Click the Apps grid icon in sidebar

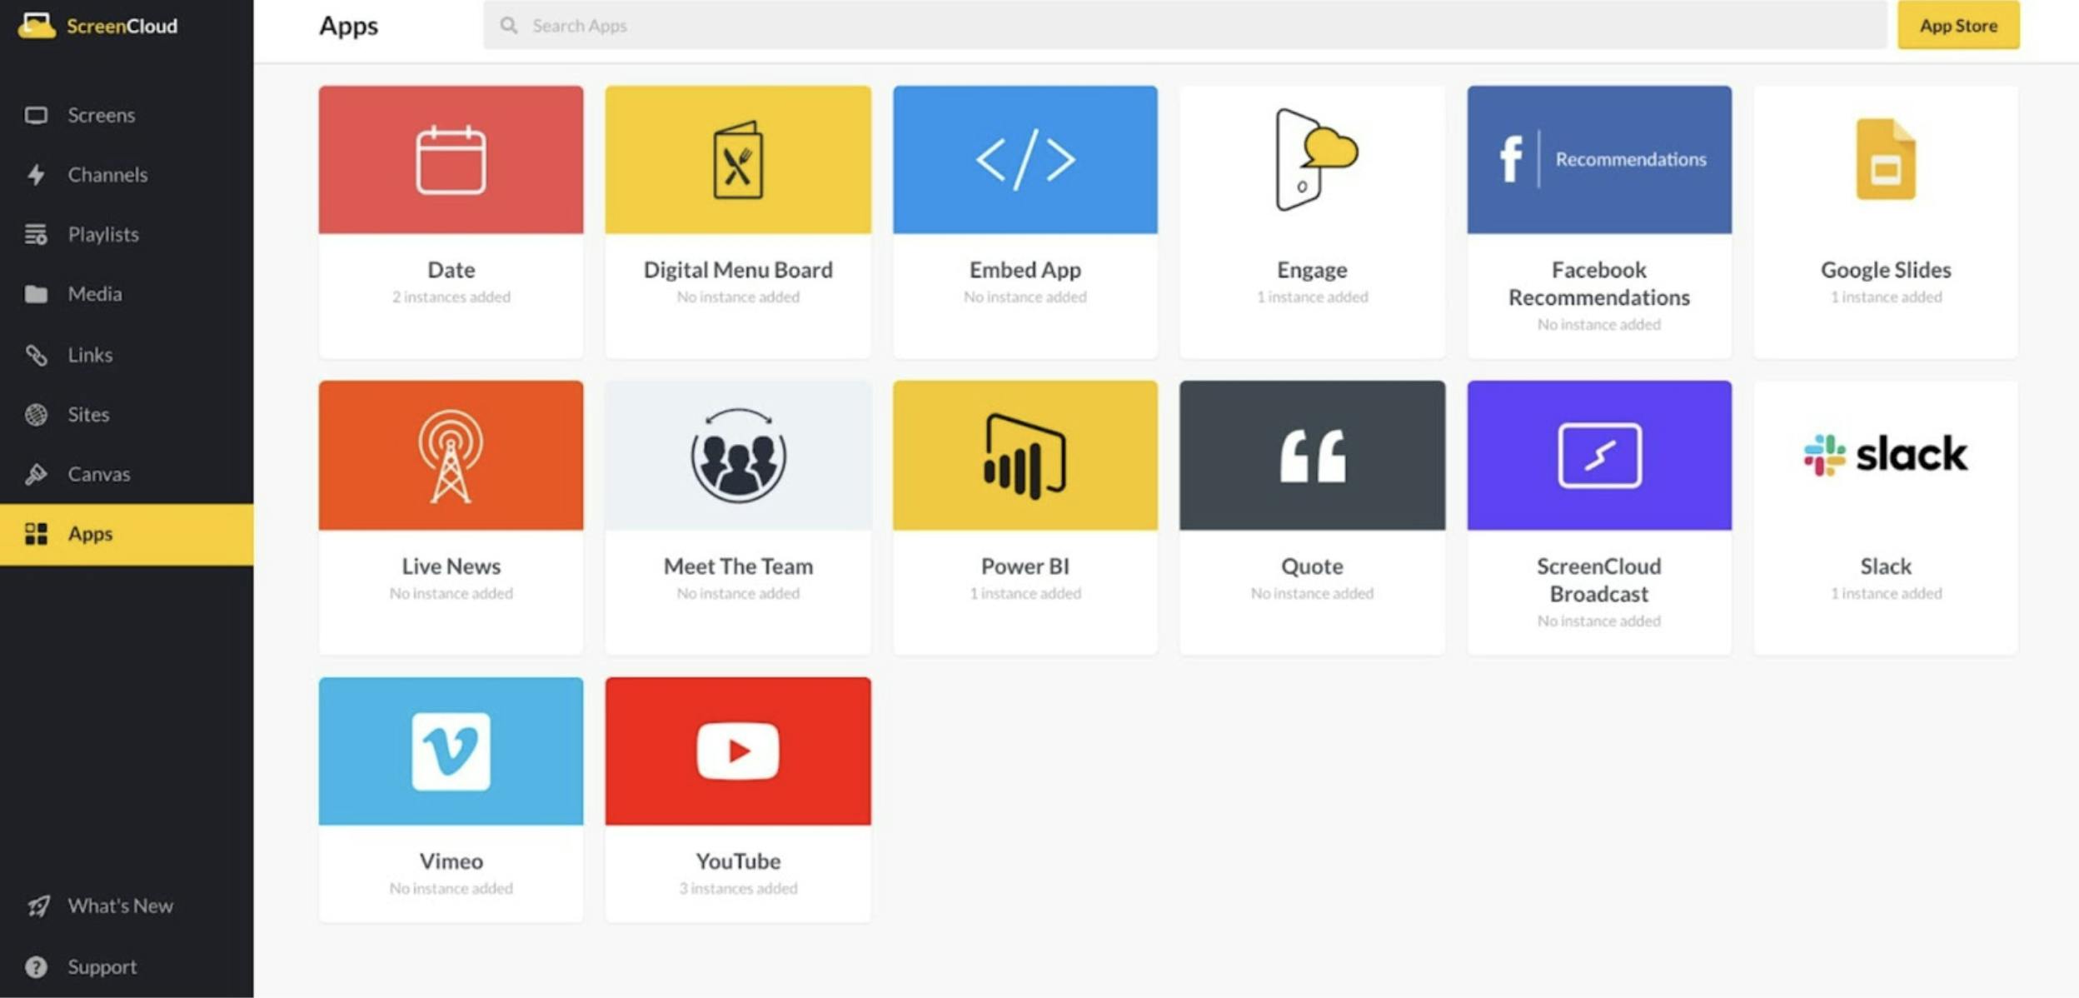pyautogui.click(x=36, y=534)
